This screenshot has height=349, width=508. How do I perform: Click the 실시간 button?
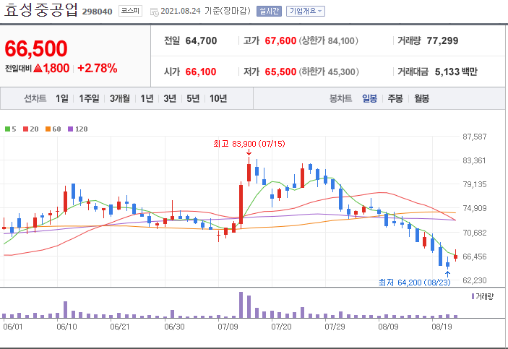269,12
